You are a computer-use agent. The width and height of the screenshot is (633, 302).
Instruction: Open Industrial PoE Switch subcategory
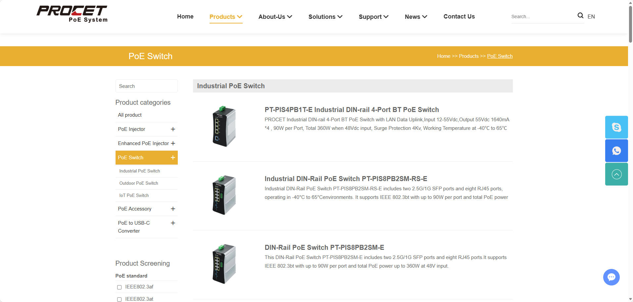pyautogui.click(x=140, y=171)
